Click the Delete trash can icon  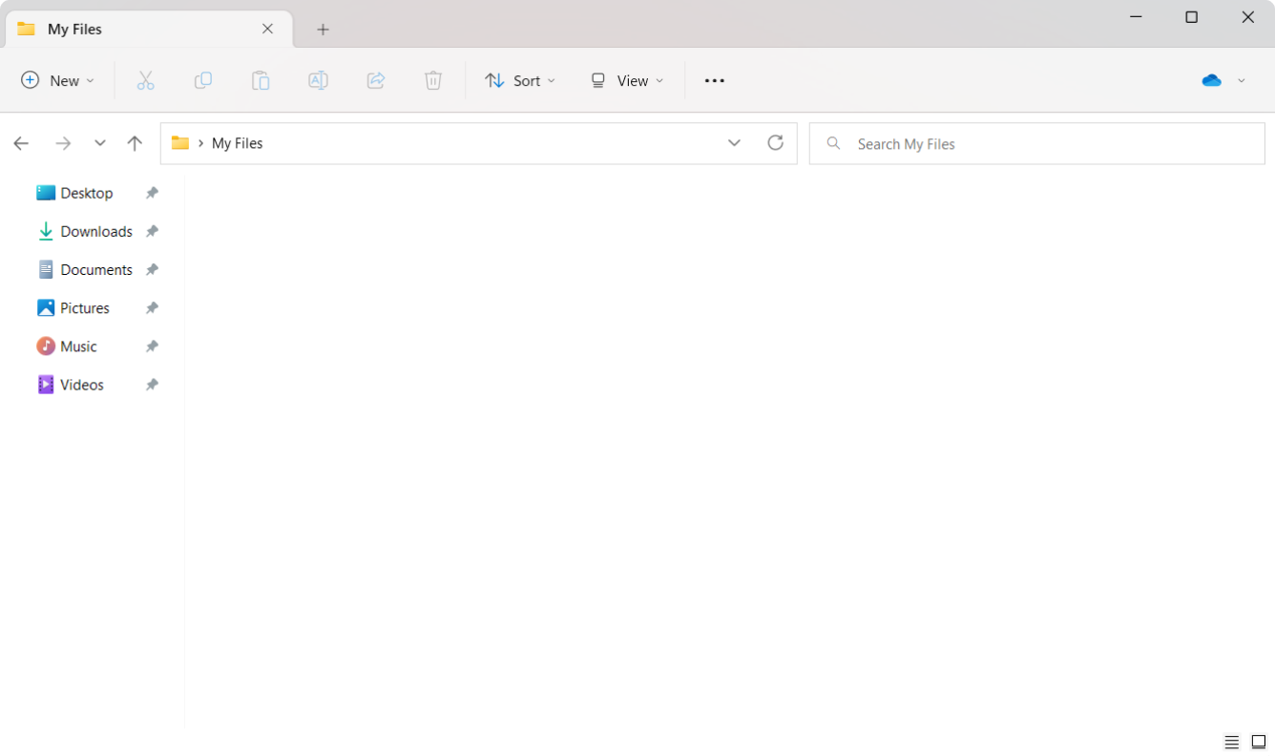coord(433,81)
